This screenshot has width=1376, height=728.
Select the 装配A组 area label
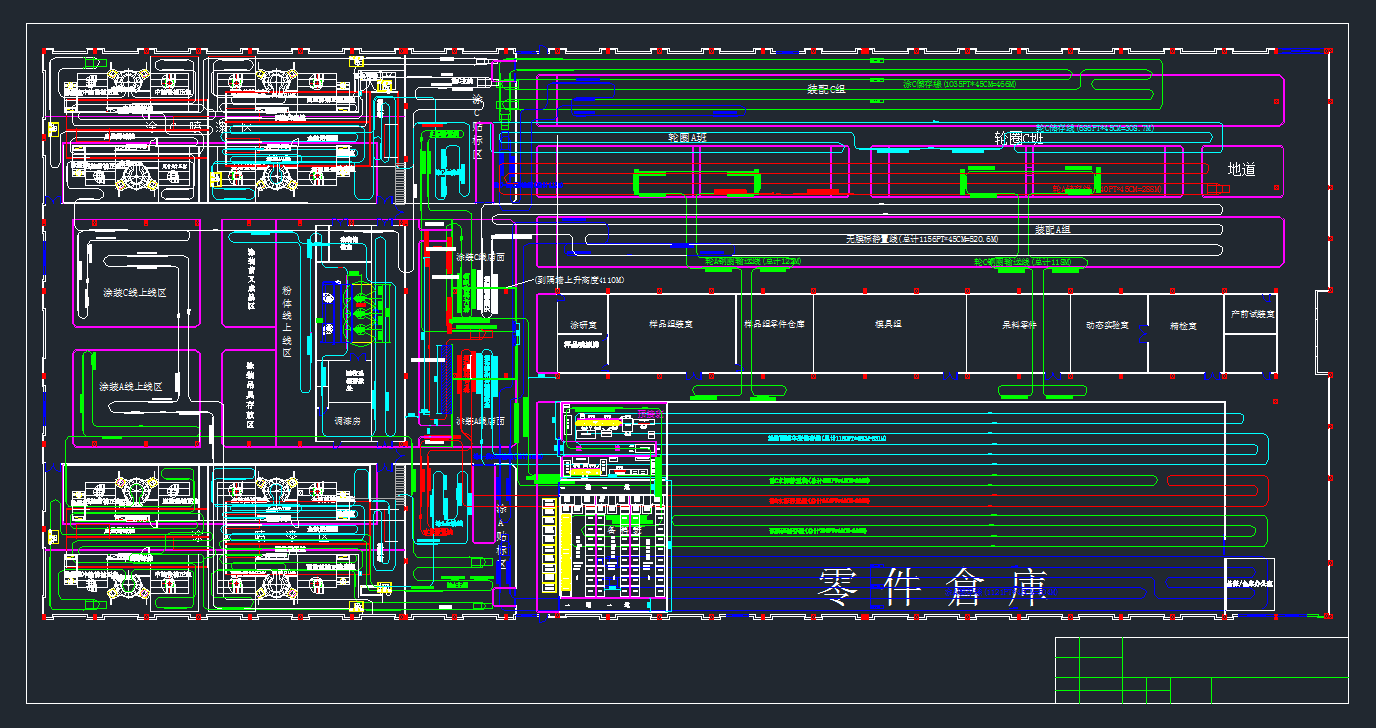(1054, 229)
